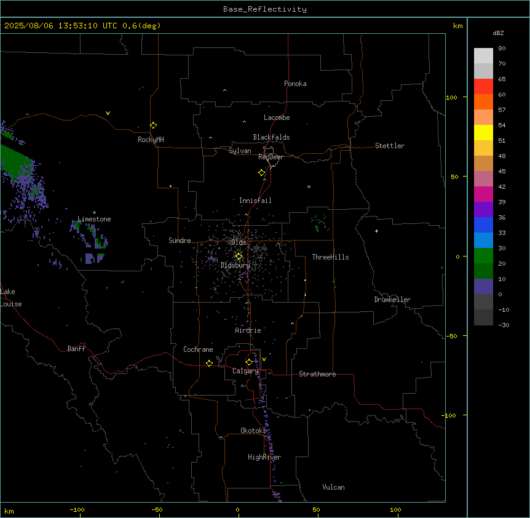Click the purple echo cluster below Limestone
The image size is (530, 518).
tap(95, 258)
